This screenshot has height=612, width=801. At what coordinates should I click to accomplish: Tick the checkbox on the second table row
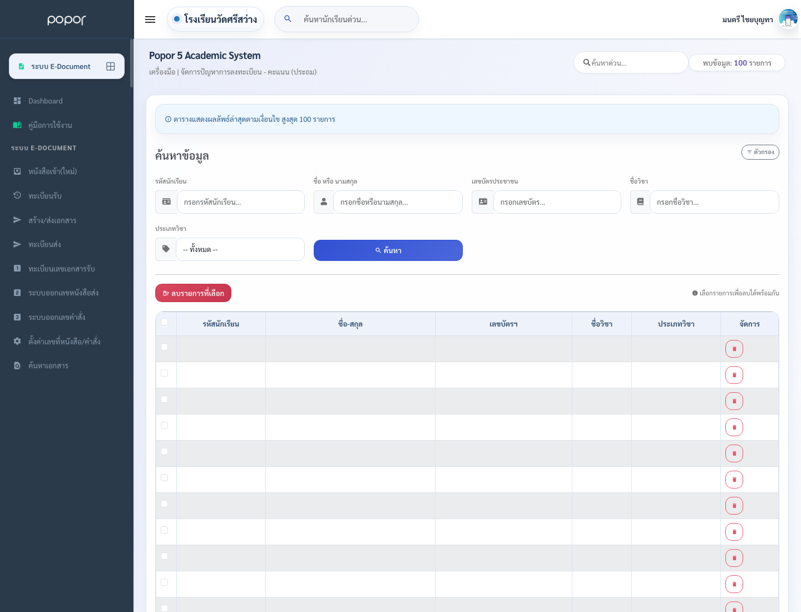click(164, 373)
